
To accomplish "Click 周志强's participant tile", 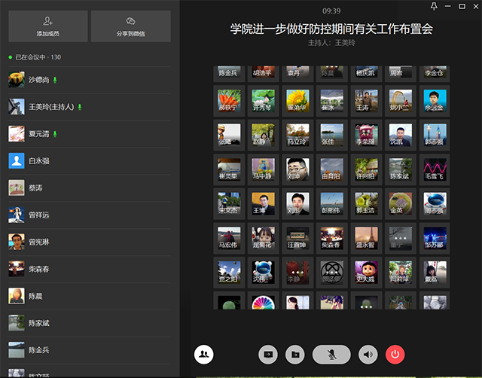I will (435, 203).
